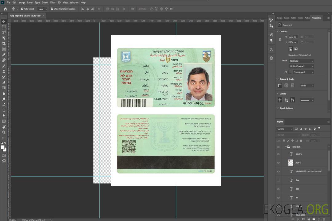This screenshot has height=221, width=332.
Task: Open the Paragraph panel icon
Action: [x=271, y=41]
